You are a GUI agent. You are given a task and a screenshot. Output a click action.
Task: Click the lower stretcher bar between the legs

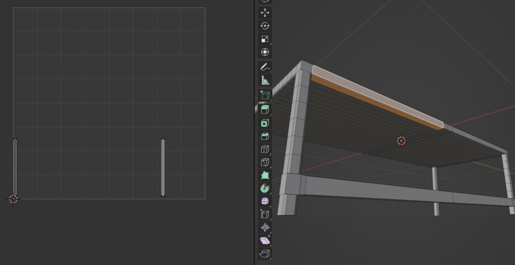click(404, 191)
